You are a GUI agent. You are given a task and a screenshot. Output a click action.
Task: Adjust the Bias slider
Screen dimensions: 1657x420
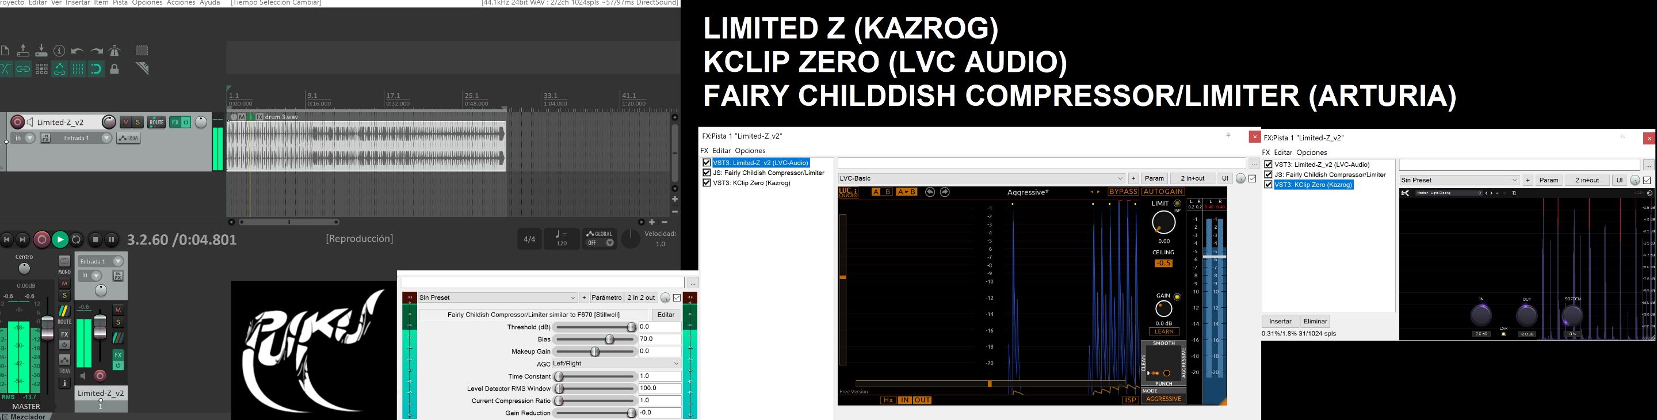[595, 339]
